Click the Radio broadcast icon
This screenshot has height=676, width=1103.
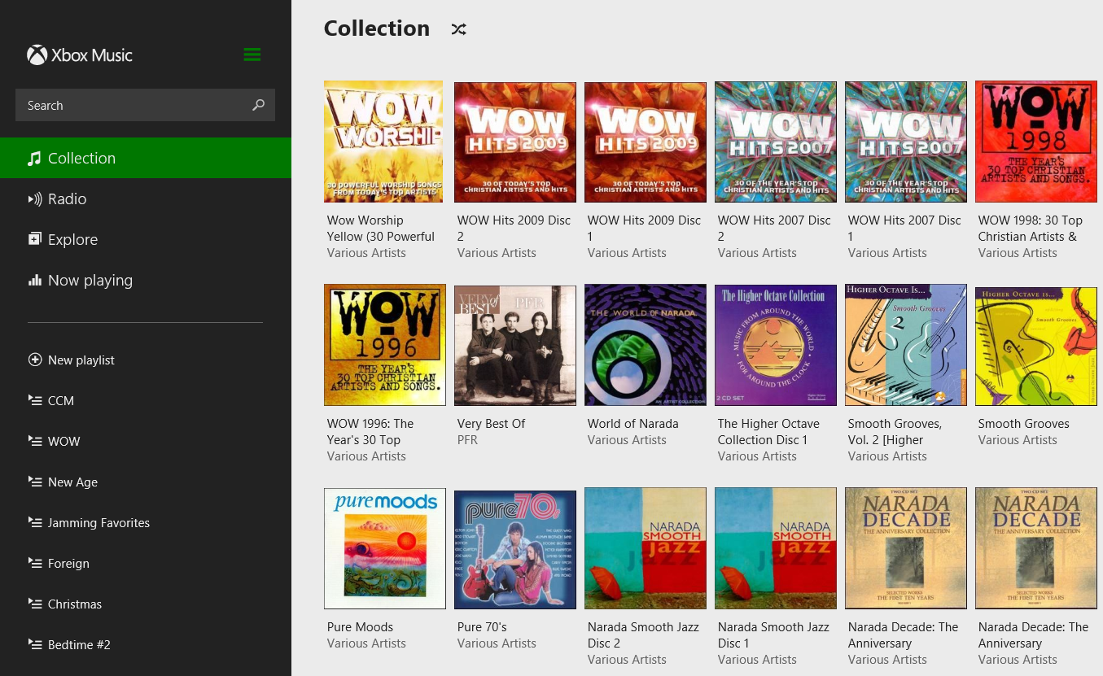click(35, 199)
